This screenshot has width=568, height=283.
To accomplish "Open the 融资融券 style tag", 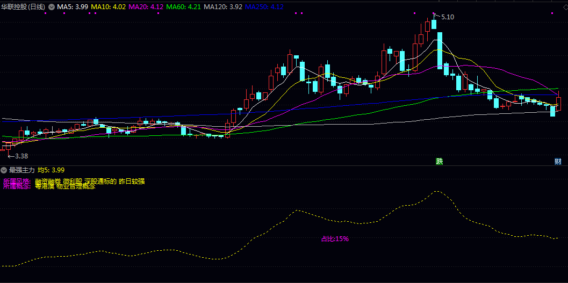I will coord(48,182).
